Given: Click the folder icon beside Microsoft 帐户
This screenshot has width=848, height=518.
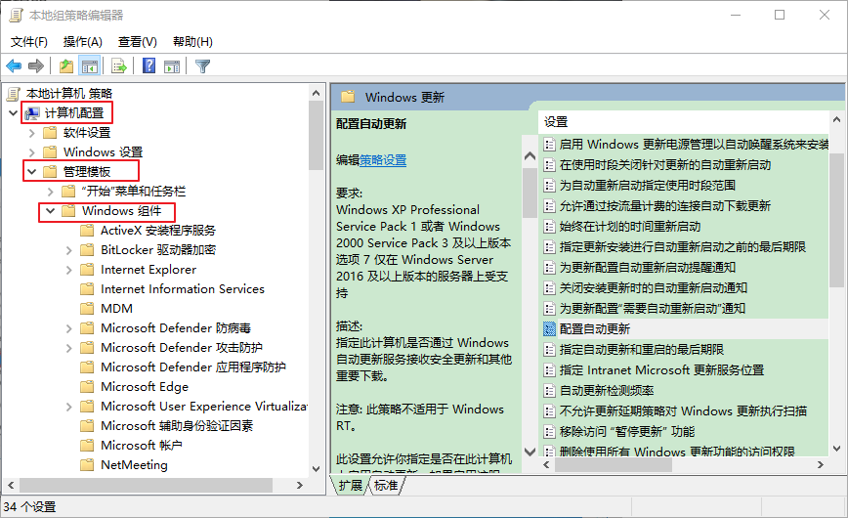Looking at the screenshot, I should point(87,445).
